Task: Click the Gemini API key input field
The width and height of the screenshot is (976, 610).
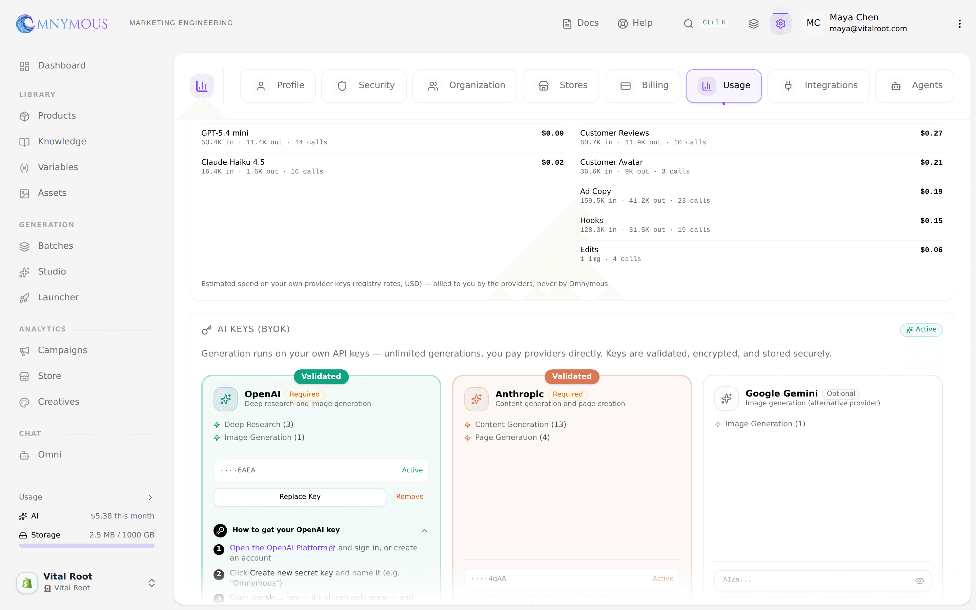Action: (823, 580)
